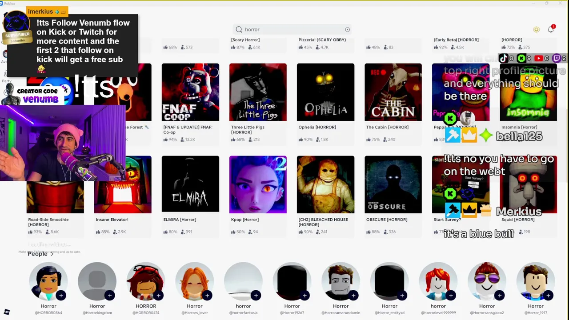Open avatar of Horror @Horroramarundamin

point(341,282)
